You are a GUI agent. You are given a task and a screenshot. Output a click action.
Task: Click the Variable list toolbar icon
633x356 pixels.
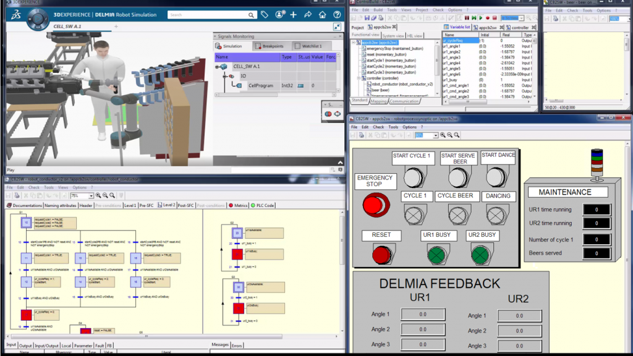tap(446, 27)
